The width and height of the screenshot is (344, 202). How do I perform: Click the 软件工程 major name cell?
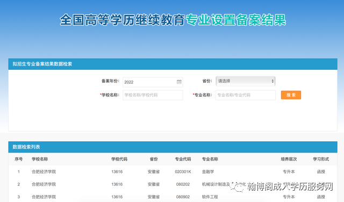(x=210, y=197)
